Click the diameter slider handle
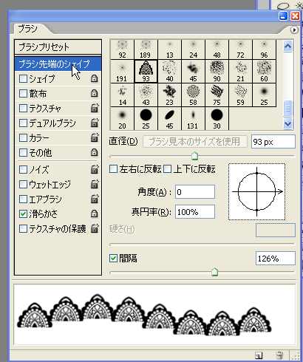The image size is (303, 362). click(194, 156)
